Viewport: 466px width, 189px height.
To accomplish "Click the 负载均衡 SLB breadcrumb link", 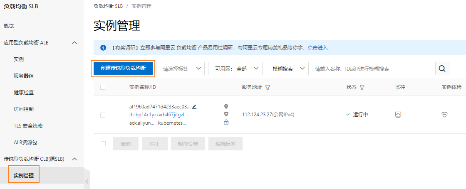I will pos(108,6).
